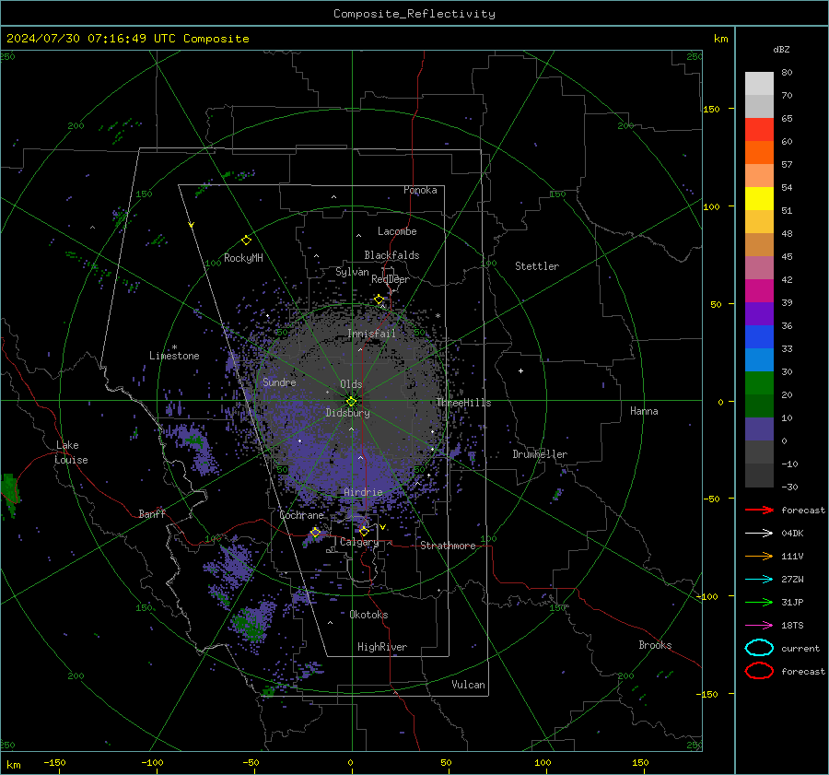Click the yellow V marker northeast of Calgary
The width and height of the screenshot is (829, 775).
(x=383, y=527)
